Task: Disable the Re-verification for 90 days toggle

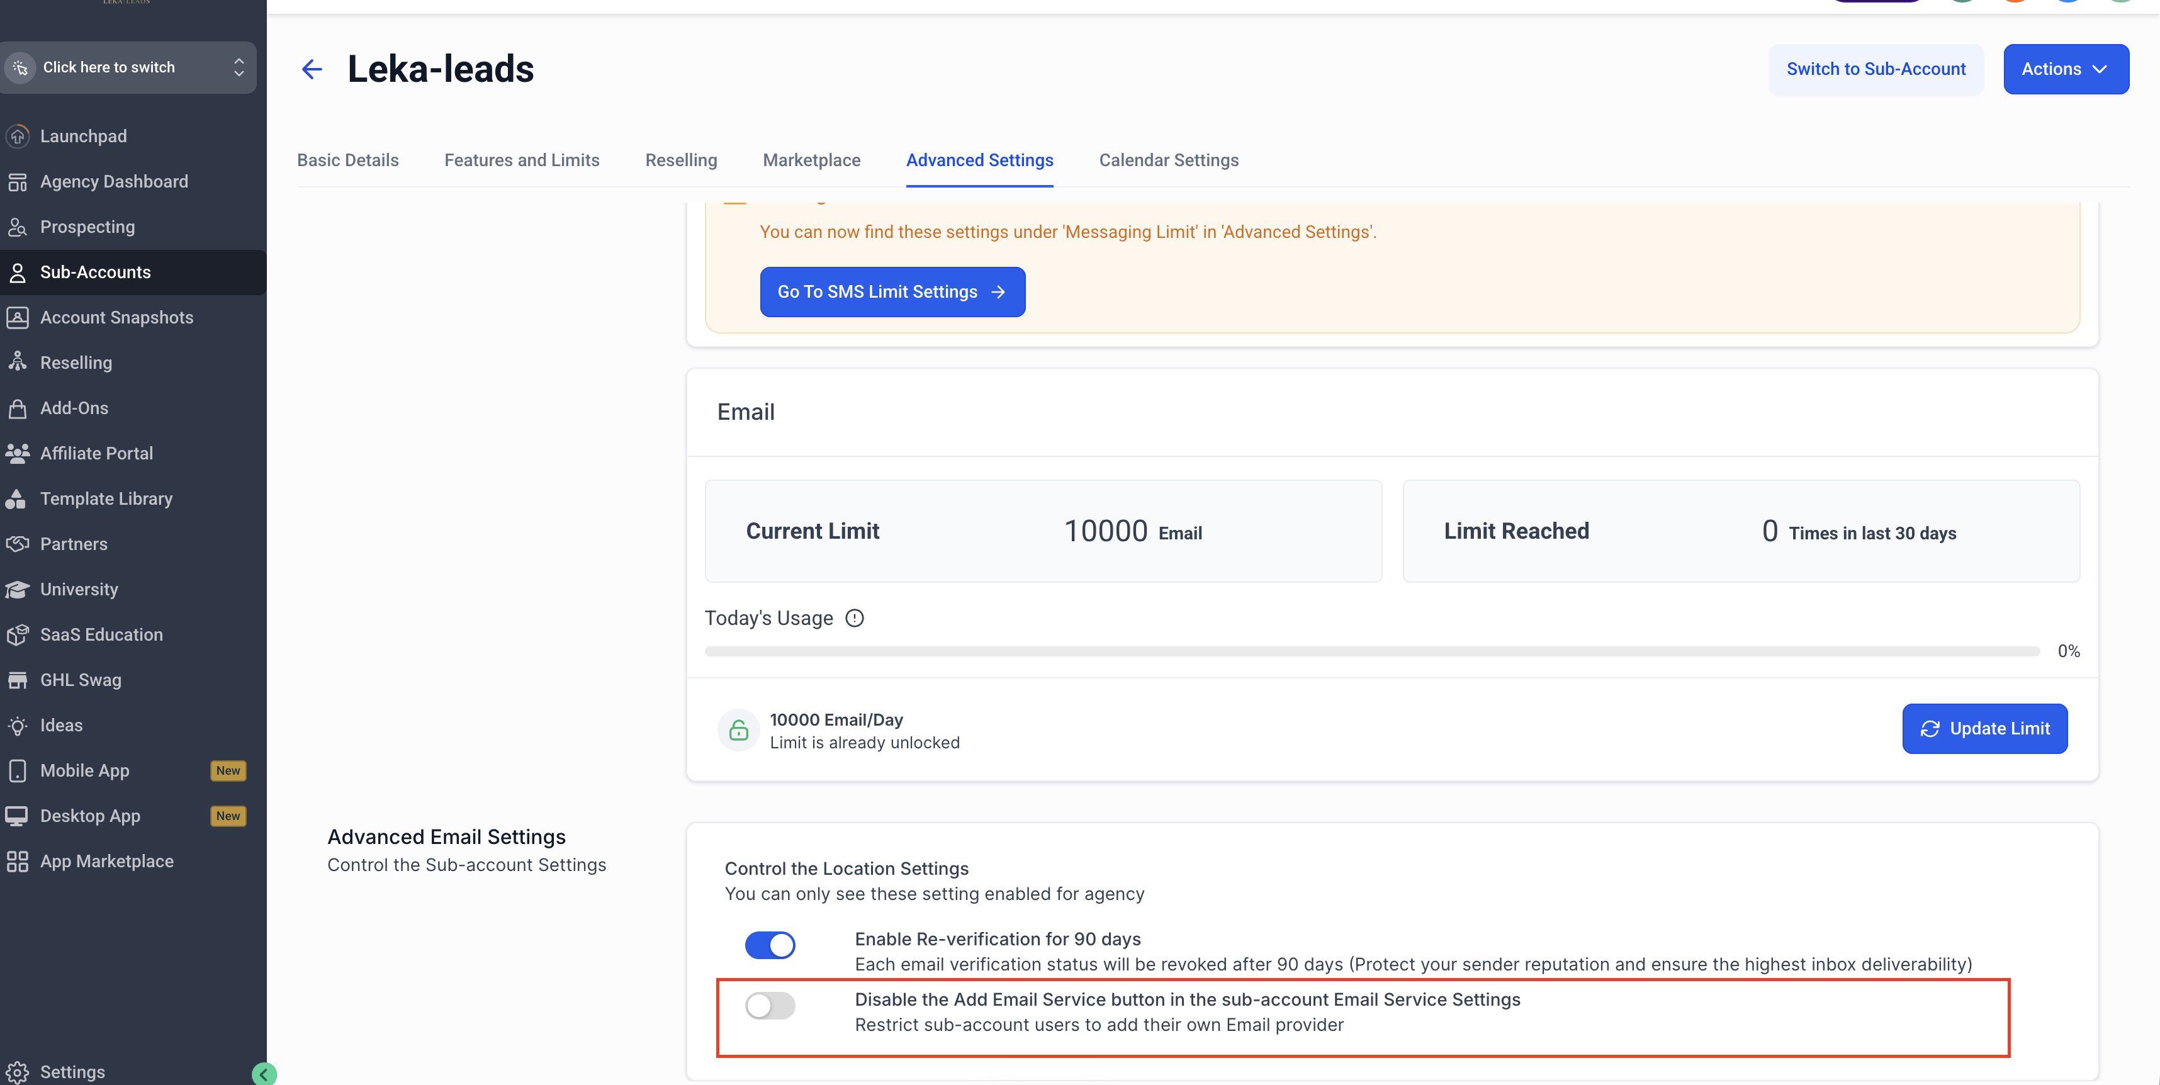Action: click(770, 945)
